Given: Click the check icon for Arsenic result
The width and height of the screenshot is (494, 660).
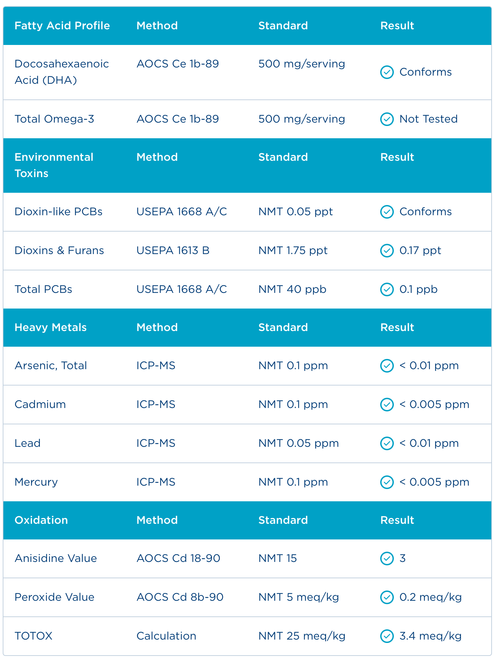Looking at the screenshot, I should (x=387, y=366).
